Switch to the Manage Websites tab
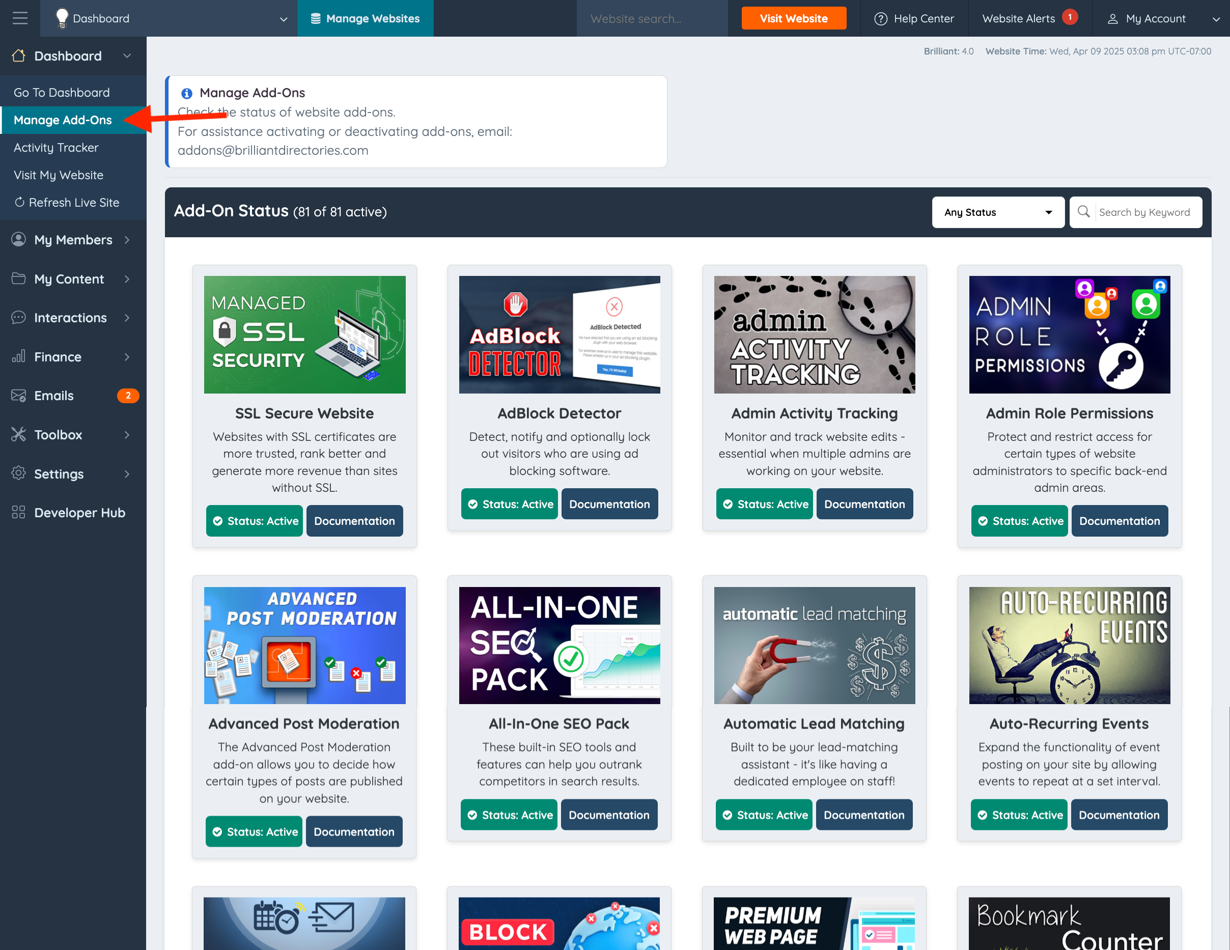 click(x=365, y=19)
